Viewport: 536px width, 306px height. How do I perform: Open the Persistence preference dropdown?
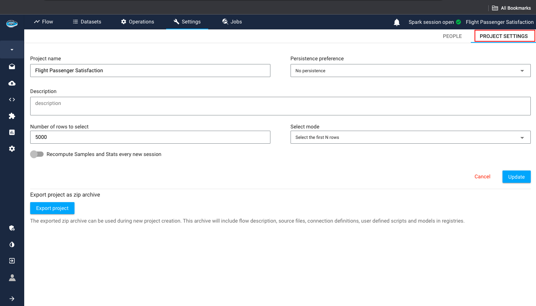point(410,71)
